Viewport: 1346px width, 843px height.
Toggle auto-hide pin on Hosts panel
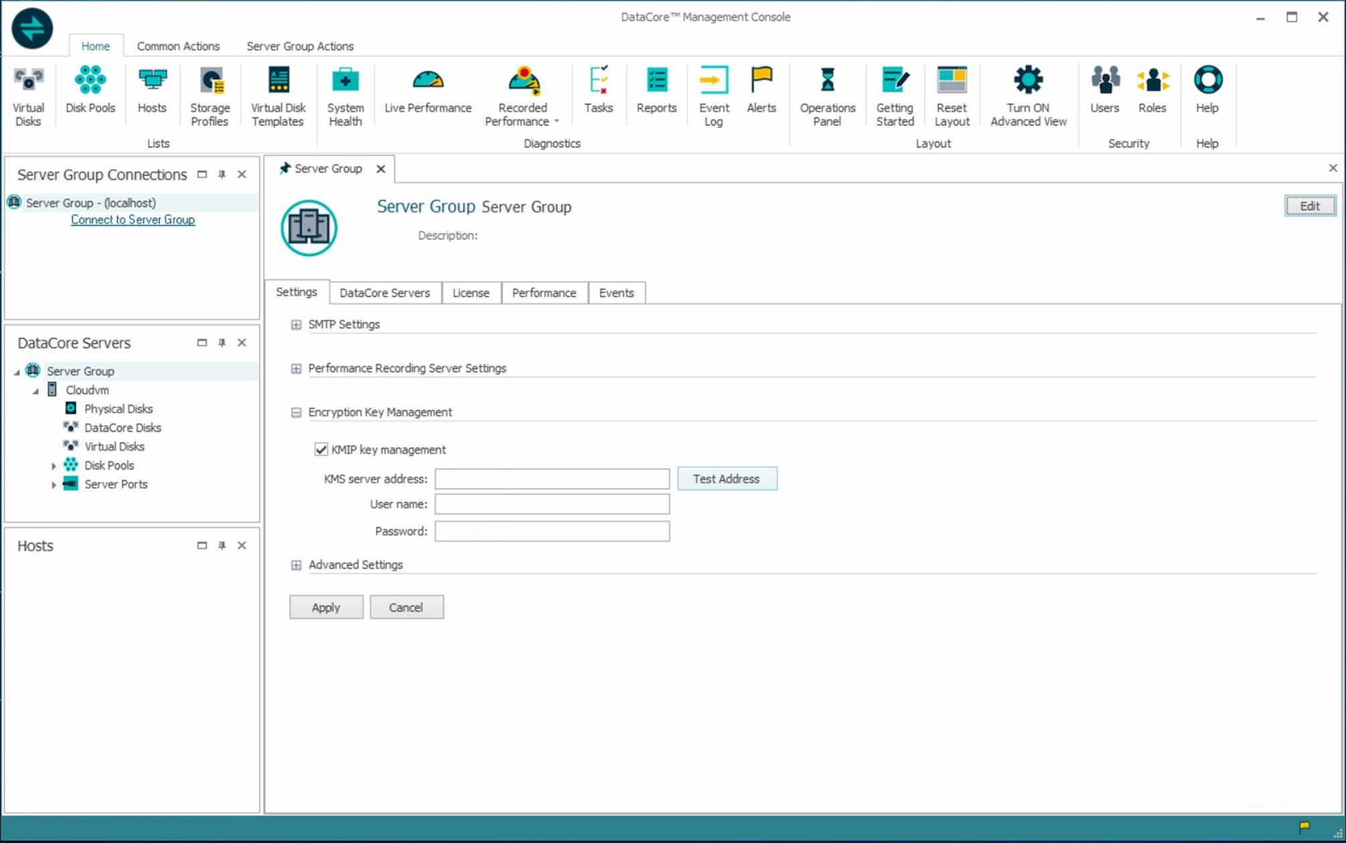tap(222, 545)
